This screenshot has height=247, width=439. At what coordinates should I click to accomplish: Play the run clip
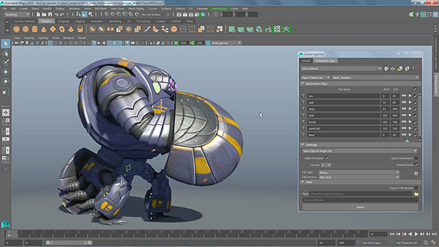click(x=410, y=96)
